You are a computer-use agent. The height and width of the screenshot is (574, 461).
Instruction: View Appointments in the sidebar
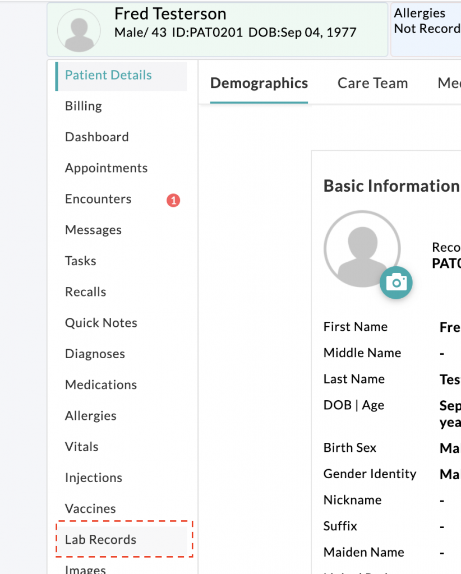[x=106, y=168]
